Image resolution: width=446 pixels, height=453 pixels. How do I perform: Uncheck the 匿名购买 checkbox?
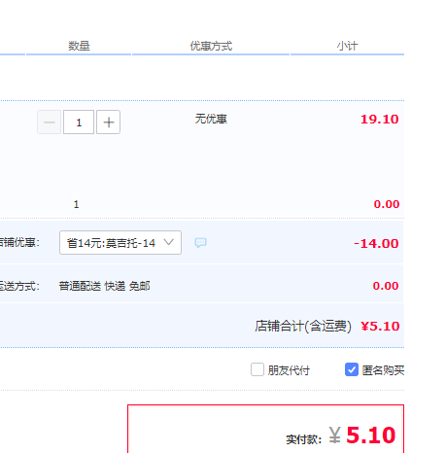coord(352,369)
